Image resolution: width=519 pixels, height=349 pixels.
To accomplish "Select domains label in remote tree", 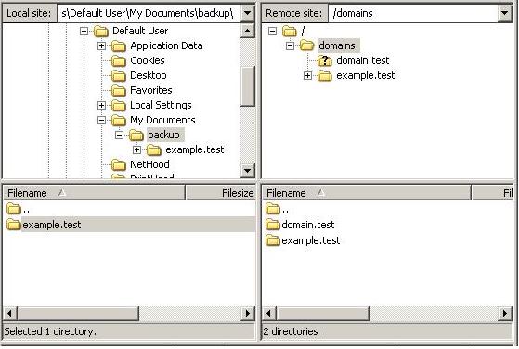I will [337, 45].
